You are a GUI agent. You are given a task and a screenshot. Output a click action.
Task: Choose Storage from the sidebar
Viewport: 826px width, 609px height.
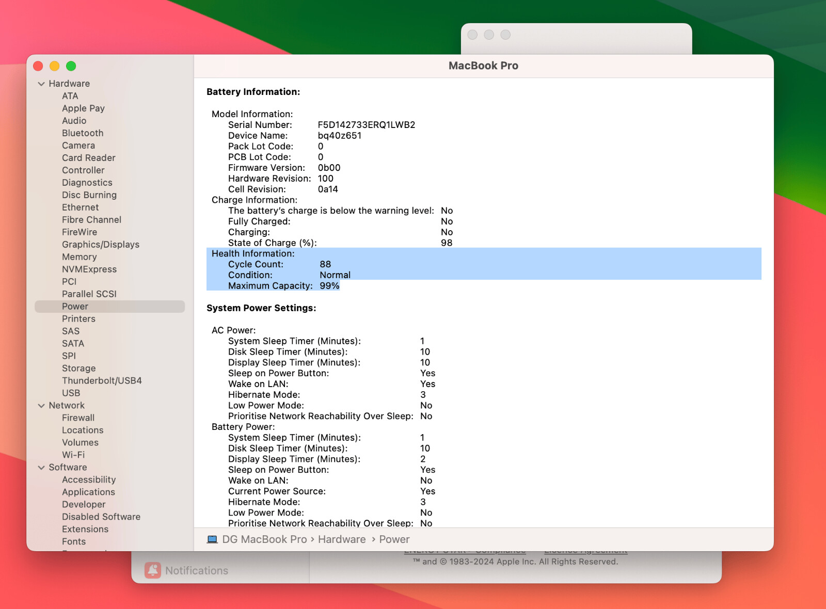(x=79, y=368)
